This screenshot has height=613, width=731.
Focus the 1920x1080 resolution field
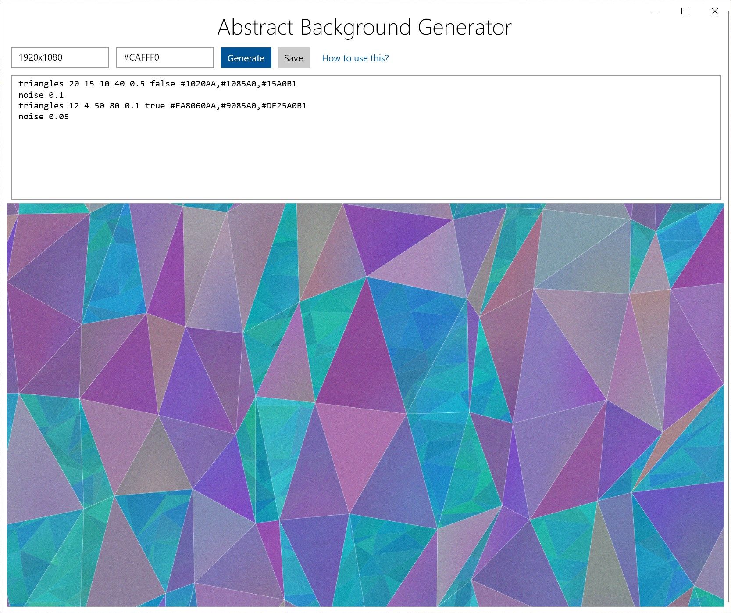60,57
